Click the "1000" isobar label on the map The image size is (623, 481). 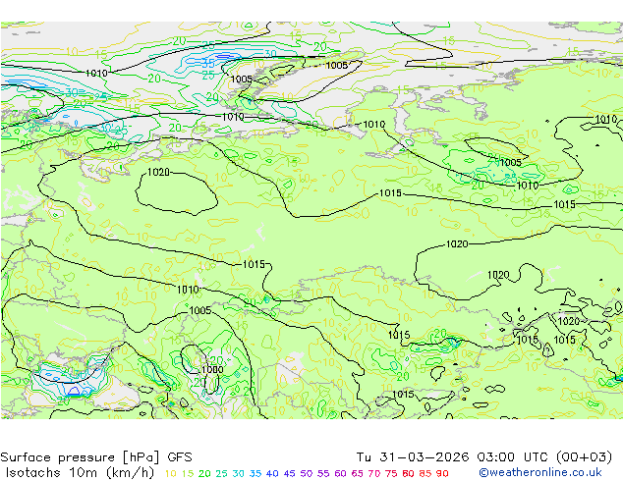[212, 369]
